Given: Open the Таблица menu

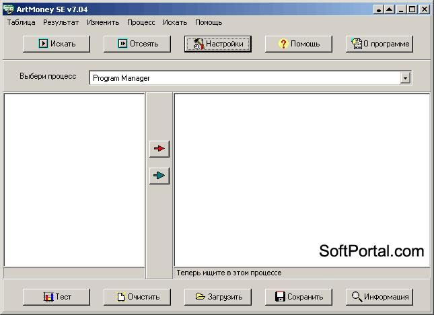Looking at the screenshot, I should click(x=22, y=22).
